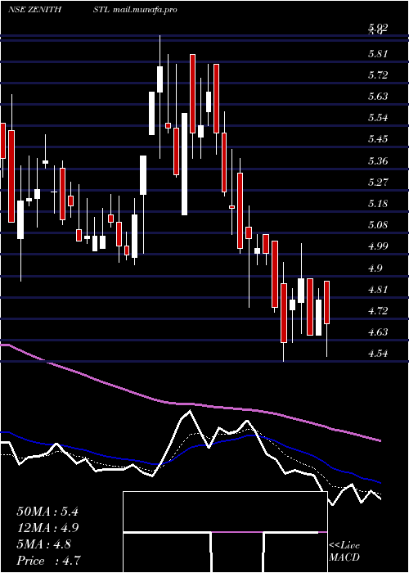Click the last red candlestick on the right
The height and width of the screenshot is (573, 409).
(327, 302)
